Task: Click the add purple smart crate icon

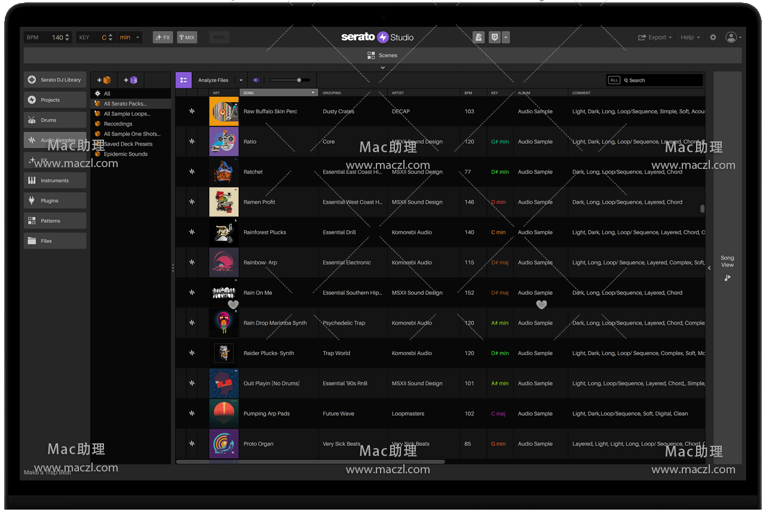Action: click(x=130, y=80)
